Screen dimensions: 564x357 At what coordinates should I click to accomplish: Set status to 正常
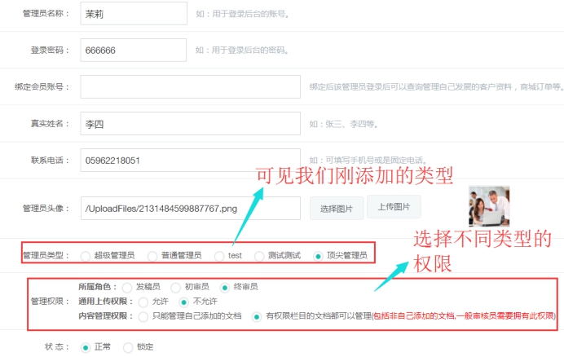point(86,348)
